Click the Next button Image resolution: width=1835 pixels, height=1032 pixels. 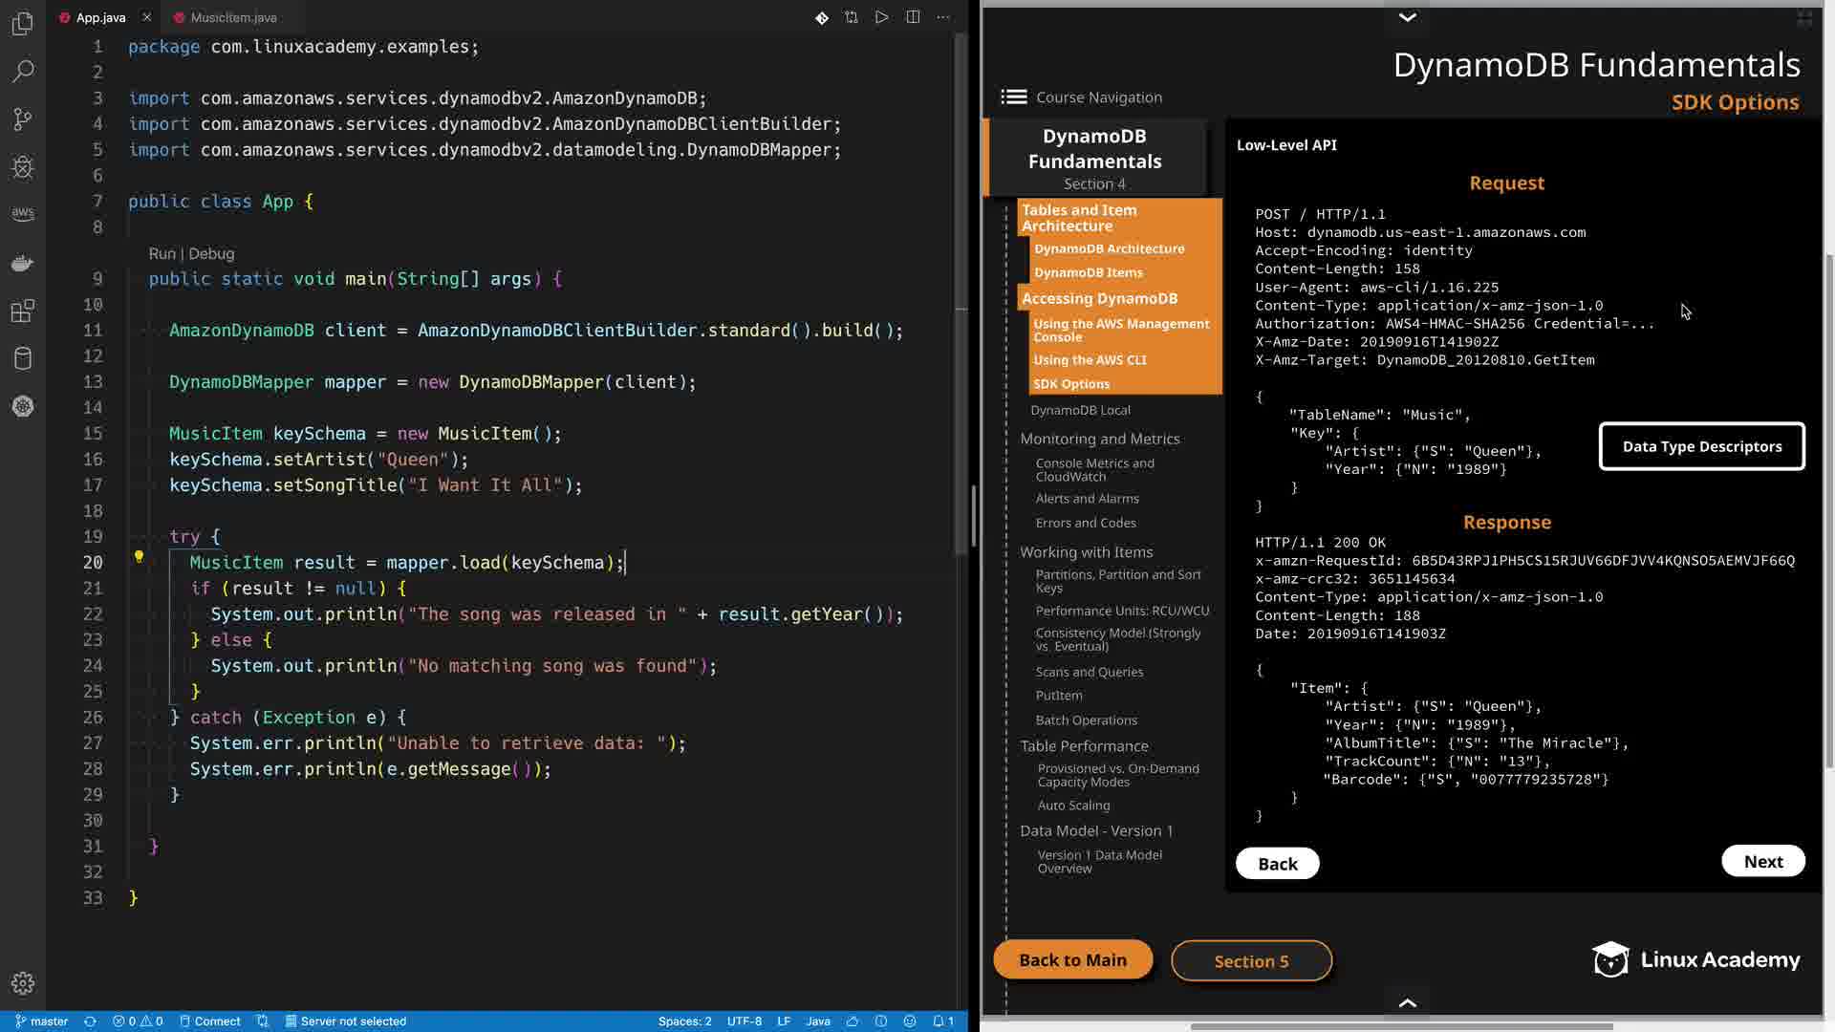[1762, 861]
